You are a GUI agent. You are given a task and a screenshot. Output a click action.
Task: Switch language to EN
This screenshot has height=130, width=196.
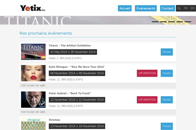(192, 8)
